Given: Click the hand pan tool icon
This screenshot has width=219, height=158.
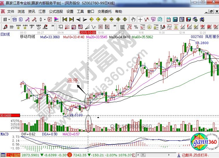Looking at the screenshot, I should click(x=133, y=19).
